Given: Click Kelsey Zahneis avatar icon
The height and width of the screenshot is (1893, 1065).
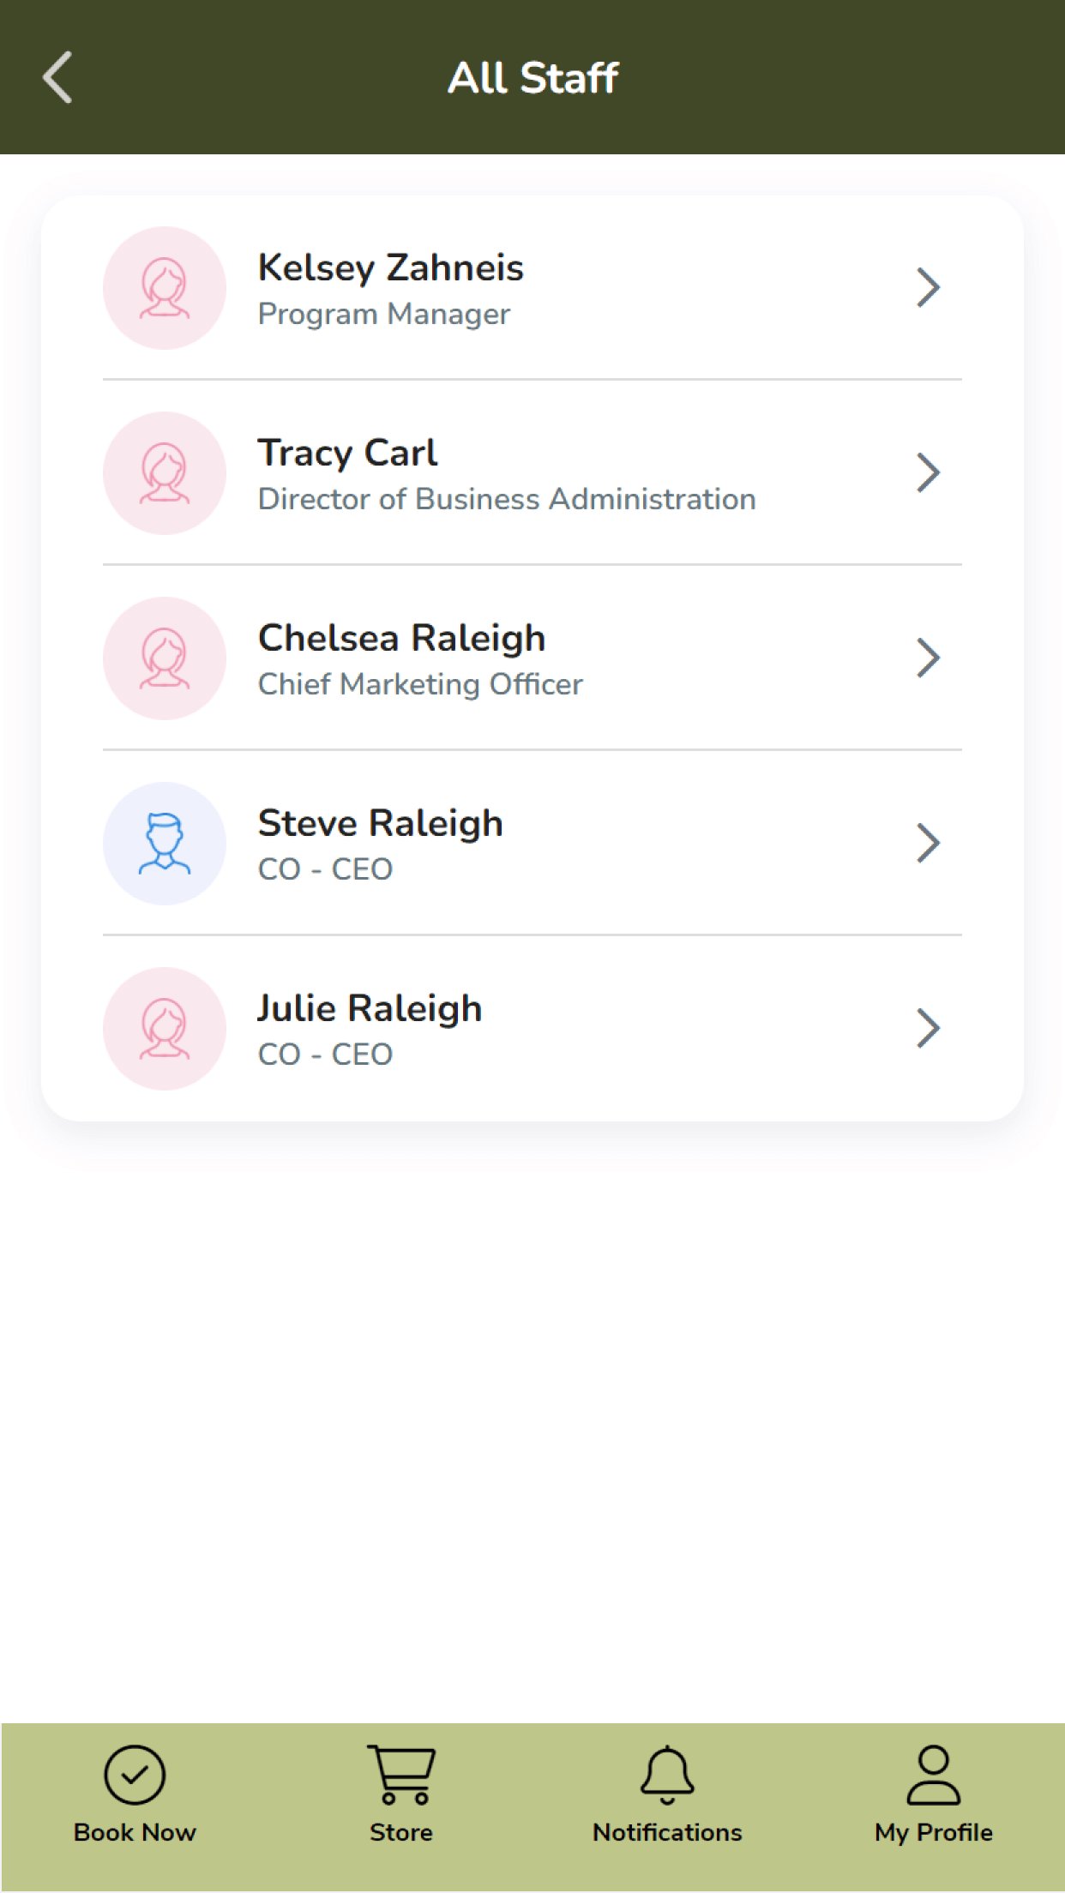Looking at the screenshot, I should tap(165, 288).
